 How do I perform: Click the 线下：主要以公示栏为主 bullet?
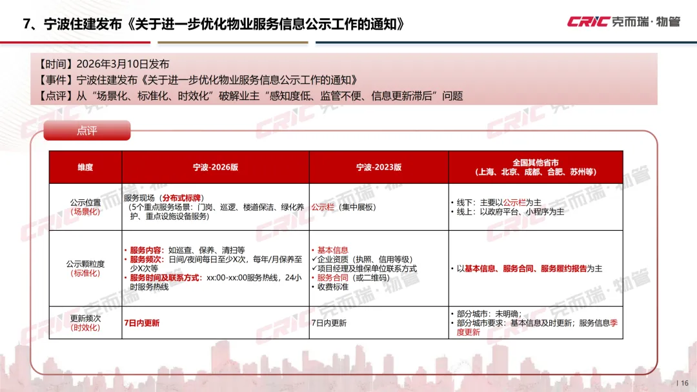(496, 202)
